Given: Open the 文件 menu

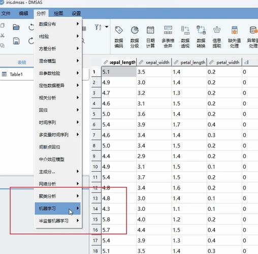Looking at the screenshot, I should point(6,13).
